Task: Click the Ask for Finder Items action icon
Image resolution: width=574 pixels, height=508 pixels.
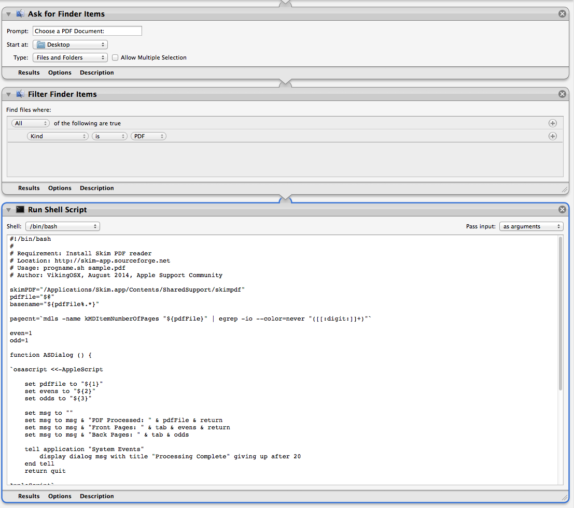Action: click(20, 13)
